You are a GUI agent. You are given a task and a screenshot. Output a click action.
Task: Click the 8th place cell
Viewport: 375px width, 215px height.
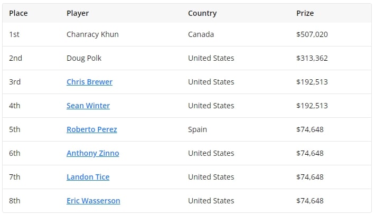click(15, 201)
